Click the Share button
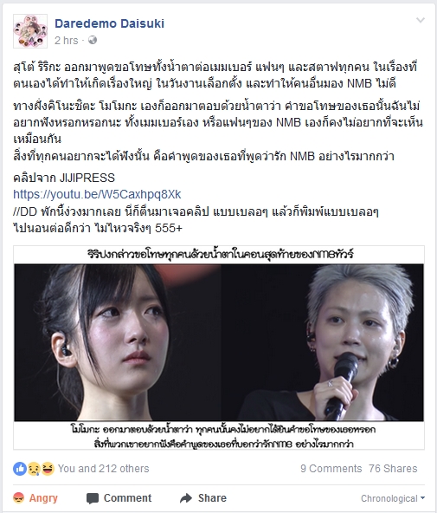Screen dimensions: 437x513 (203, 498)
